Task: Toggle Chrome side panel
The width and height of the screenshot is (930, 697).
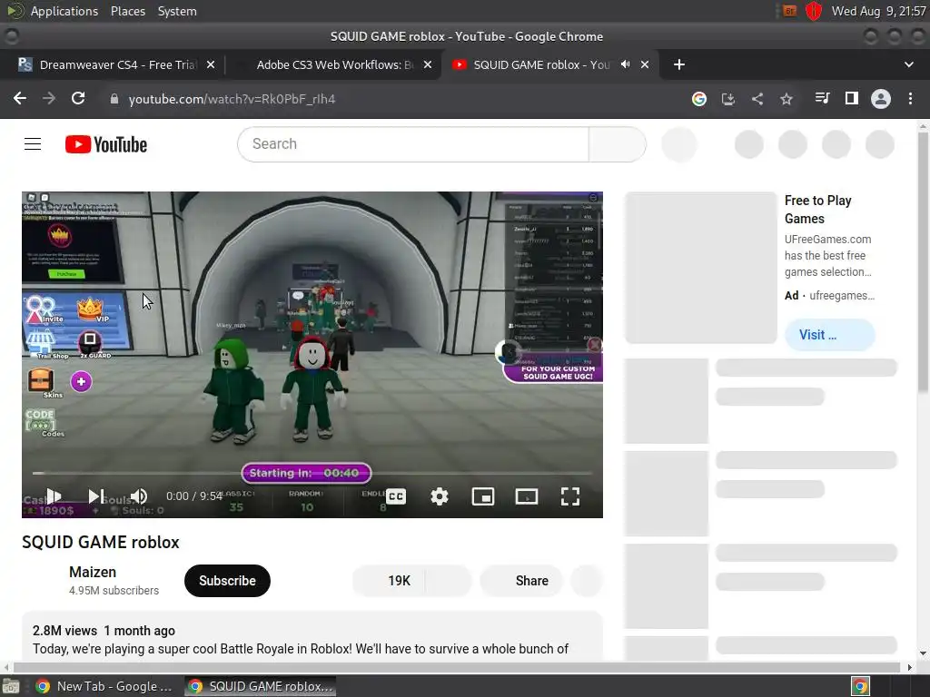Action: [852, 98]
